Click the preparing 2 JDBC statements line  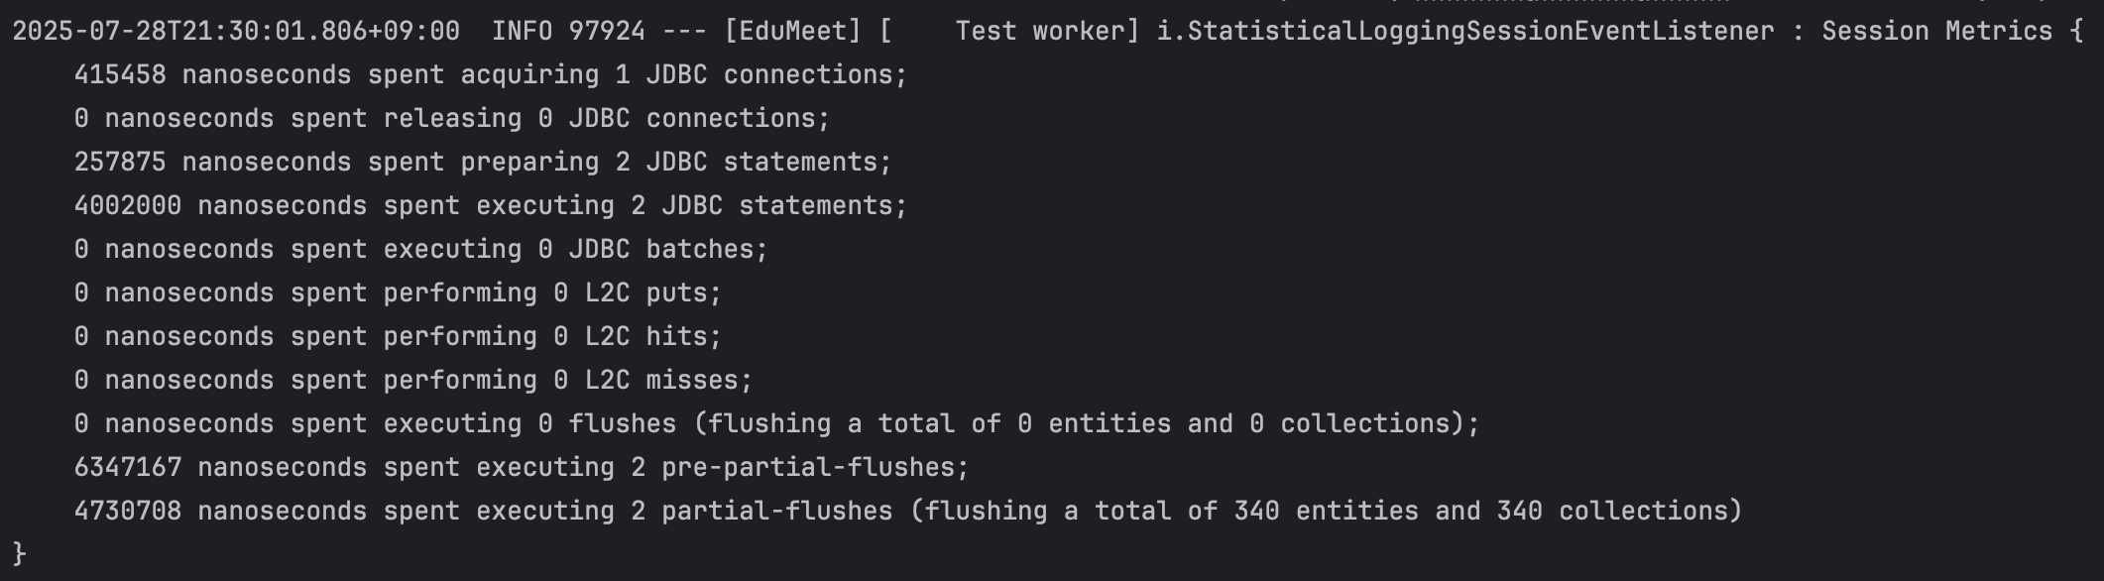pyautogui.click(x=482, y=163)
